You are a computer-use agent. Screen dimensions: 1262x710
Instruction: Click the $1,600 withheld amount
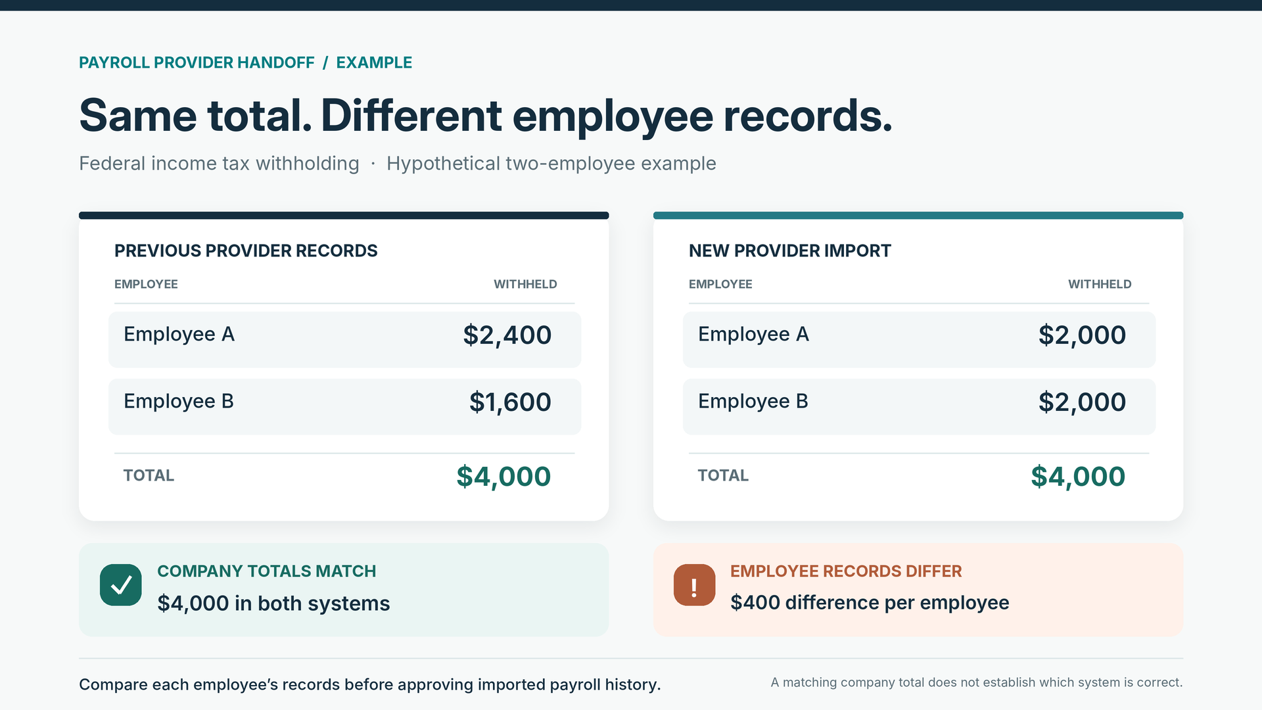tap(510, 402)
